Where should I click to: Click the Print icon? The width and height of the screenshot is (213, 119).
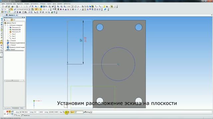(x=12, y=7)
